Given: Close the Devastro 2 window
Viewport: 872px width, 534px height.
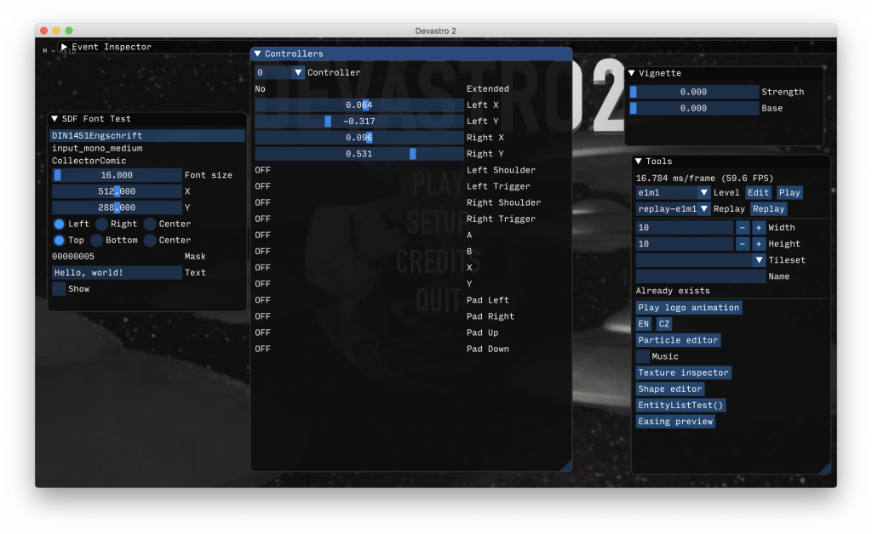Looking at the screenshot, I should pos(44,31).
